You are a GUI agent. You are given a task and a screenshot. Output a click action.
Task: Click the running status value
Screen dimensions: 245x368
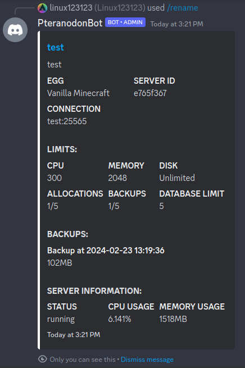(x=61, y=319)
